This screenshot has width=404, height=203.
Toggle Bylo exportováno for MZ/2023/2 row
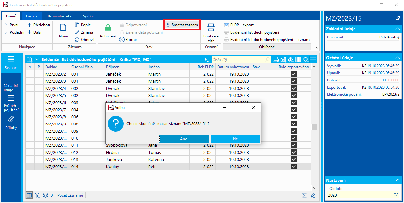294,74
